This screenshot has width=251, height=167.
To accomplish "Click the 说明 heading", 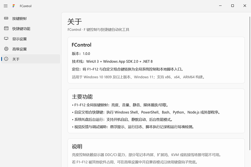I will click(77, 146).
